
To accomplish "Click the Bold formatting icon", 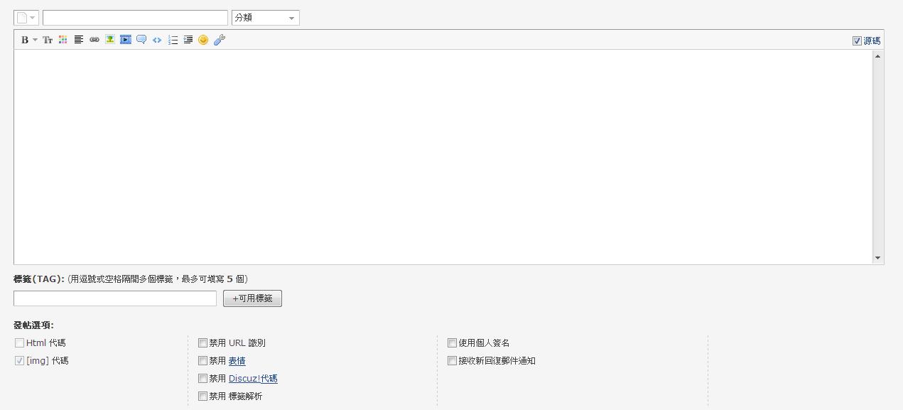I will point(25,40).
